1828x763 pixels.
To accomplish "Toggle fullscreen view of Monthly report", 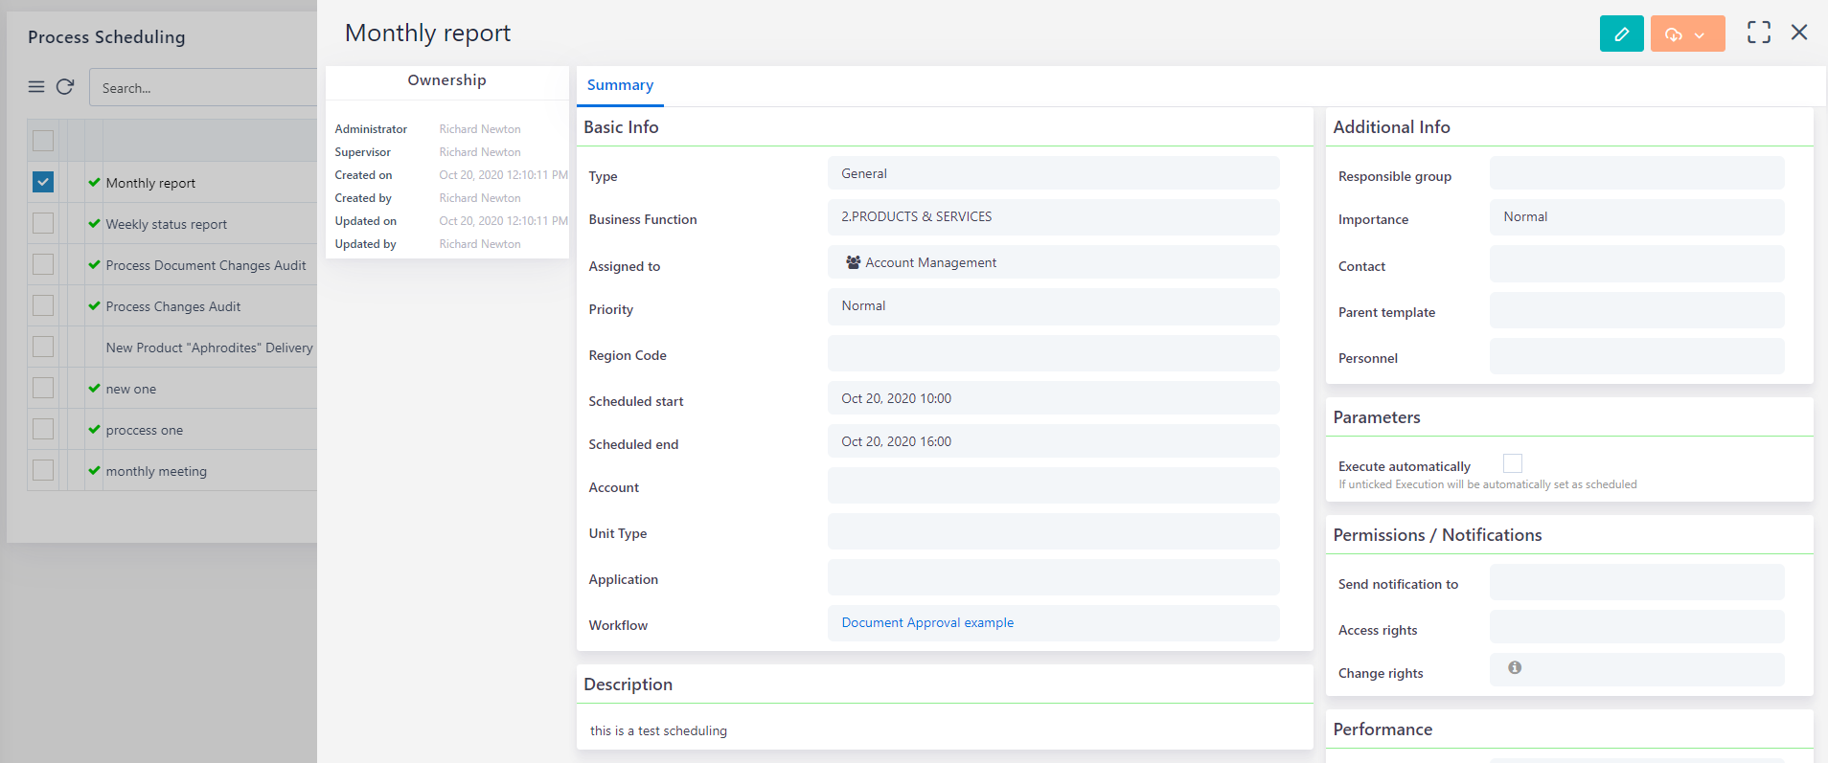I will [1759, 33].
